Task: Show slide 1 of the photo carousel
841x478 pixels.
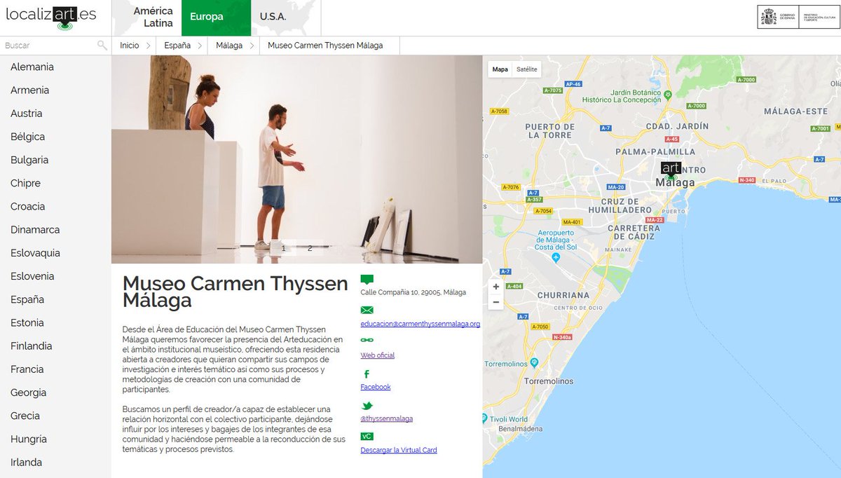Action: (x=283, y=247)
